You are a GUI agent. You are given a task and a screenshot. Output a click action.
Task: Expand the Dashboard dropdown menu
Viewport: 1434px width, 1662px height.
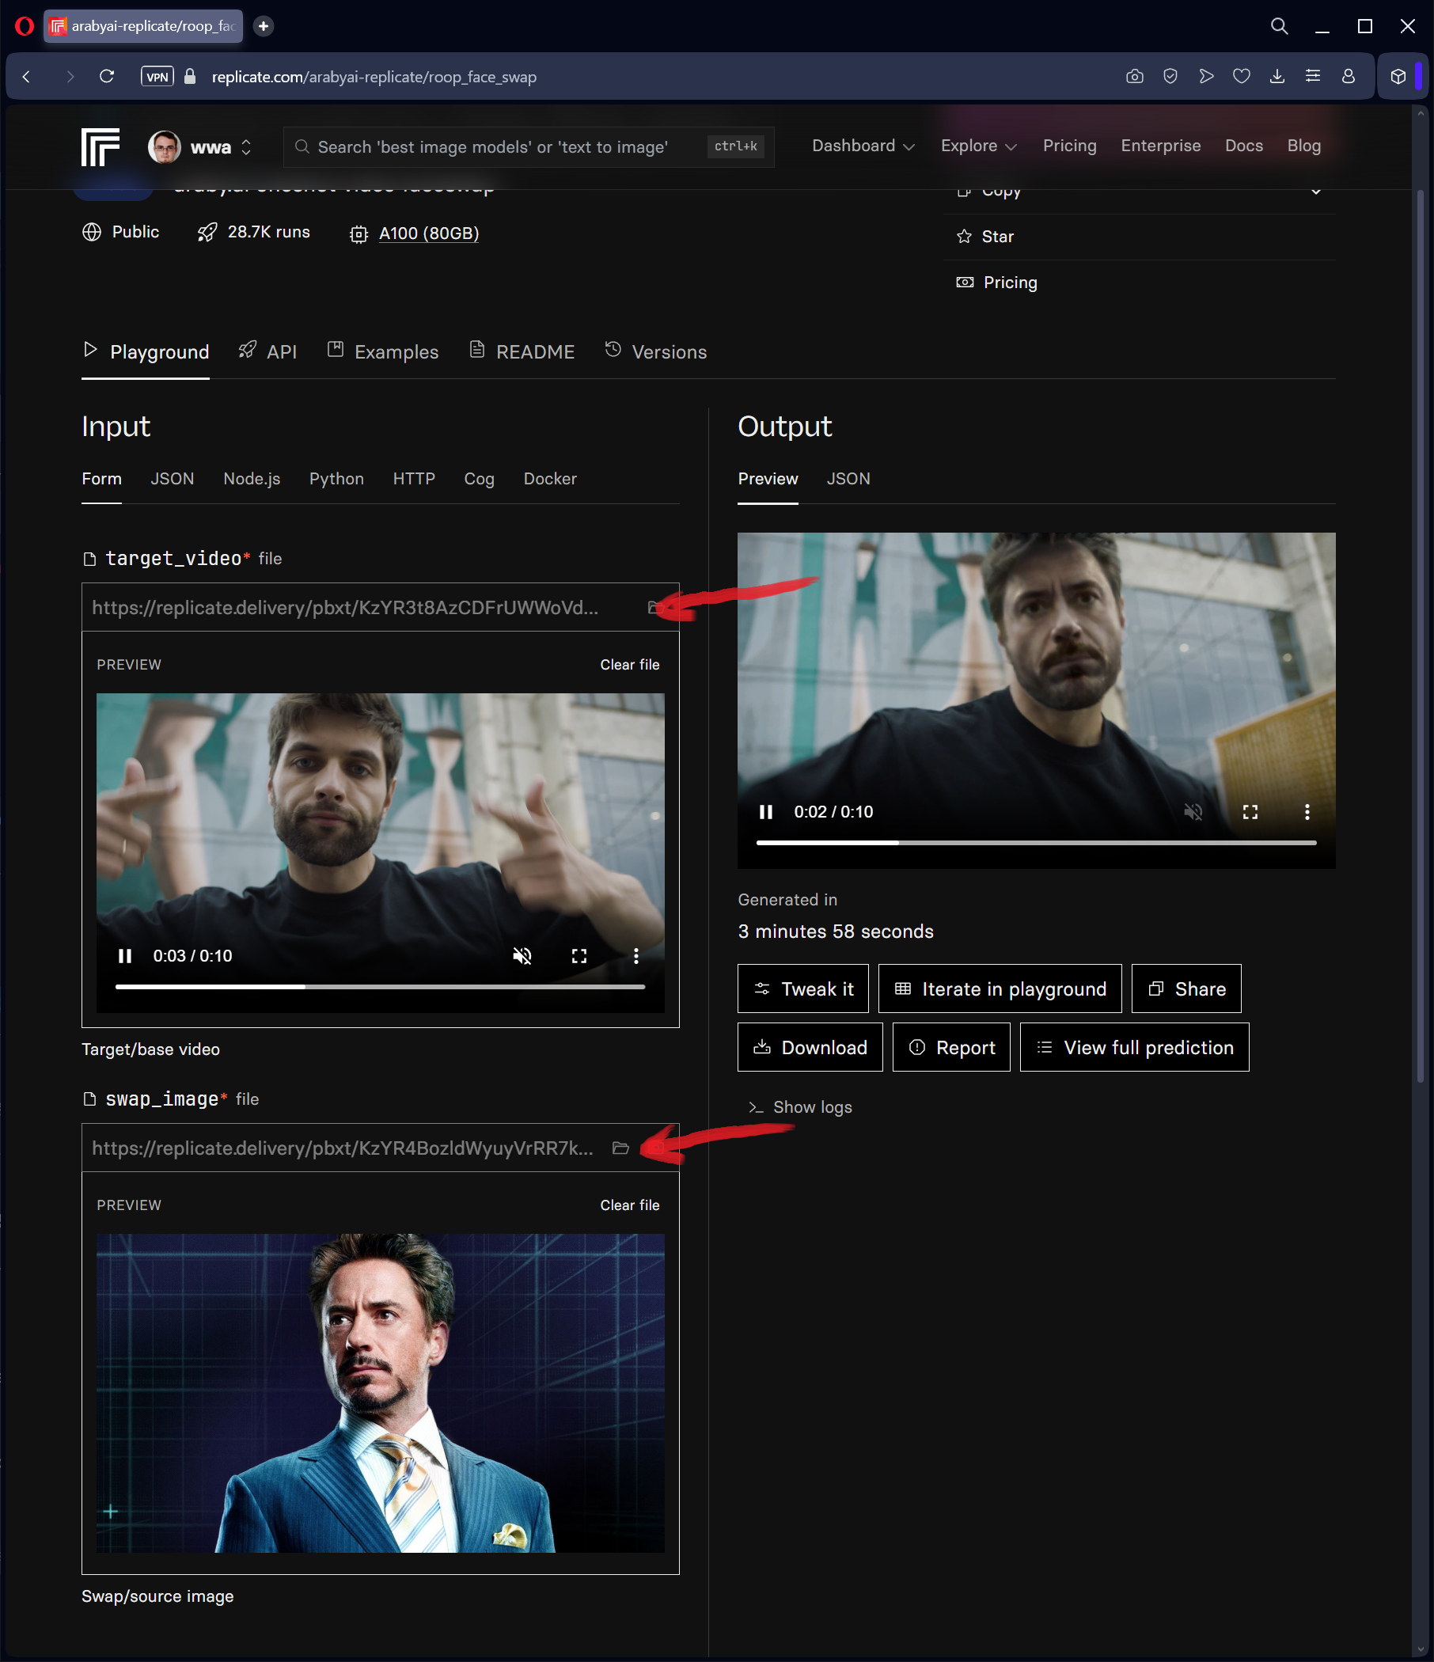(x=863, y=146)
